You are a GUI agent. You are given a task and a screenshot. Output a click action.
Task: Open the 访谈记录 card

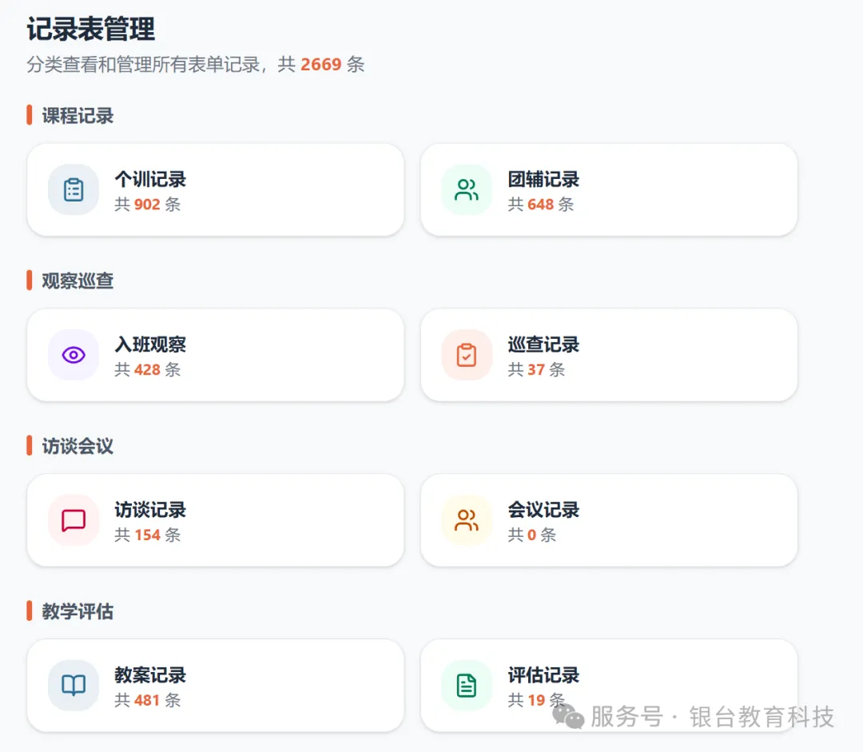[x=215, y=520]
